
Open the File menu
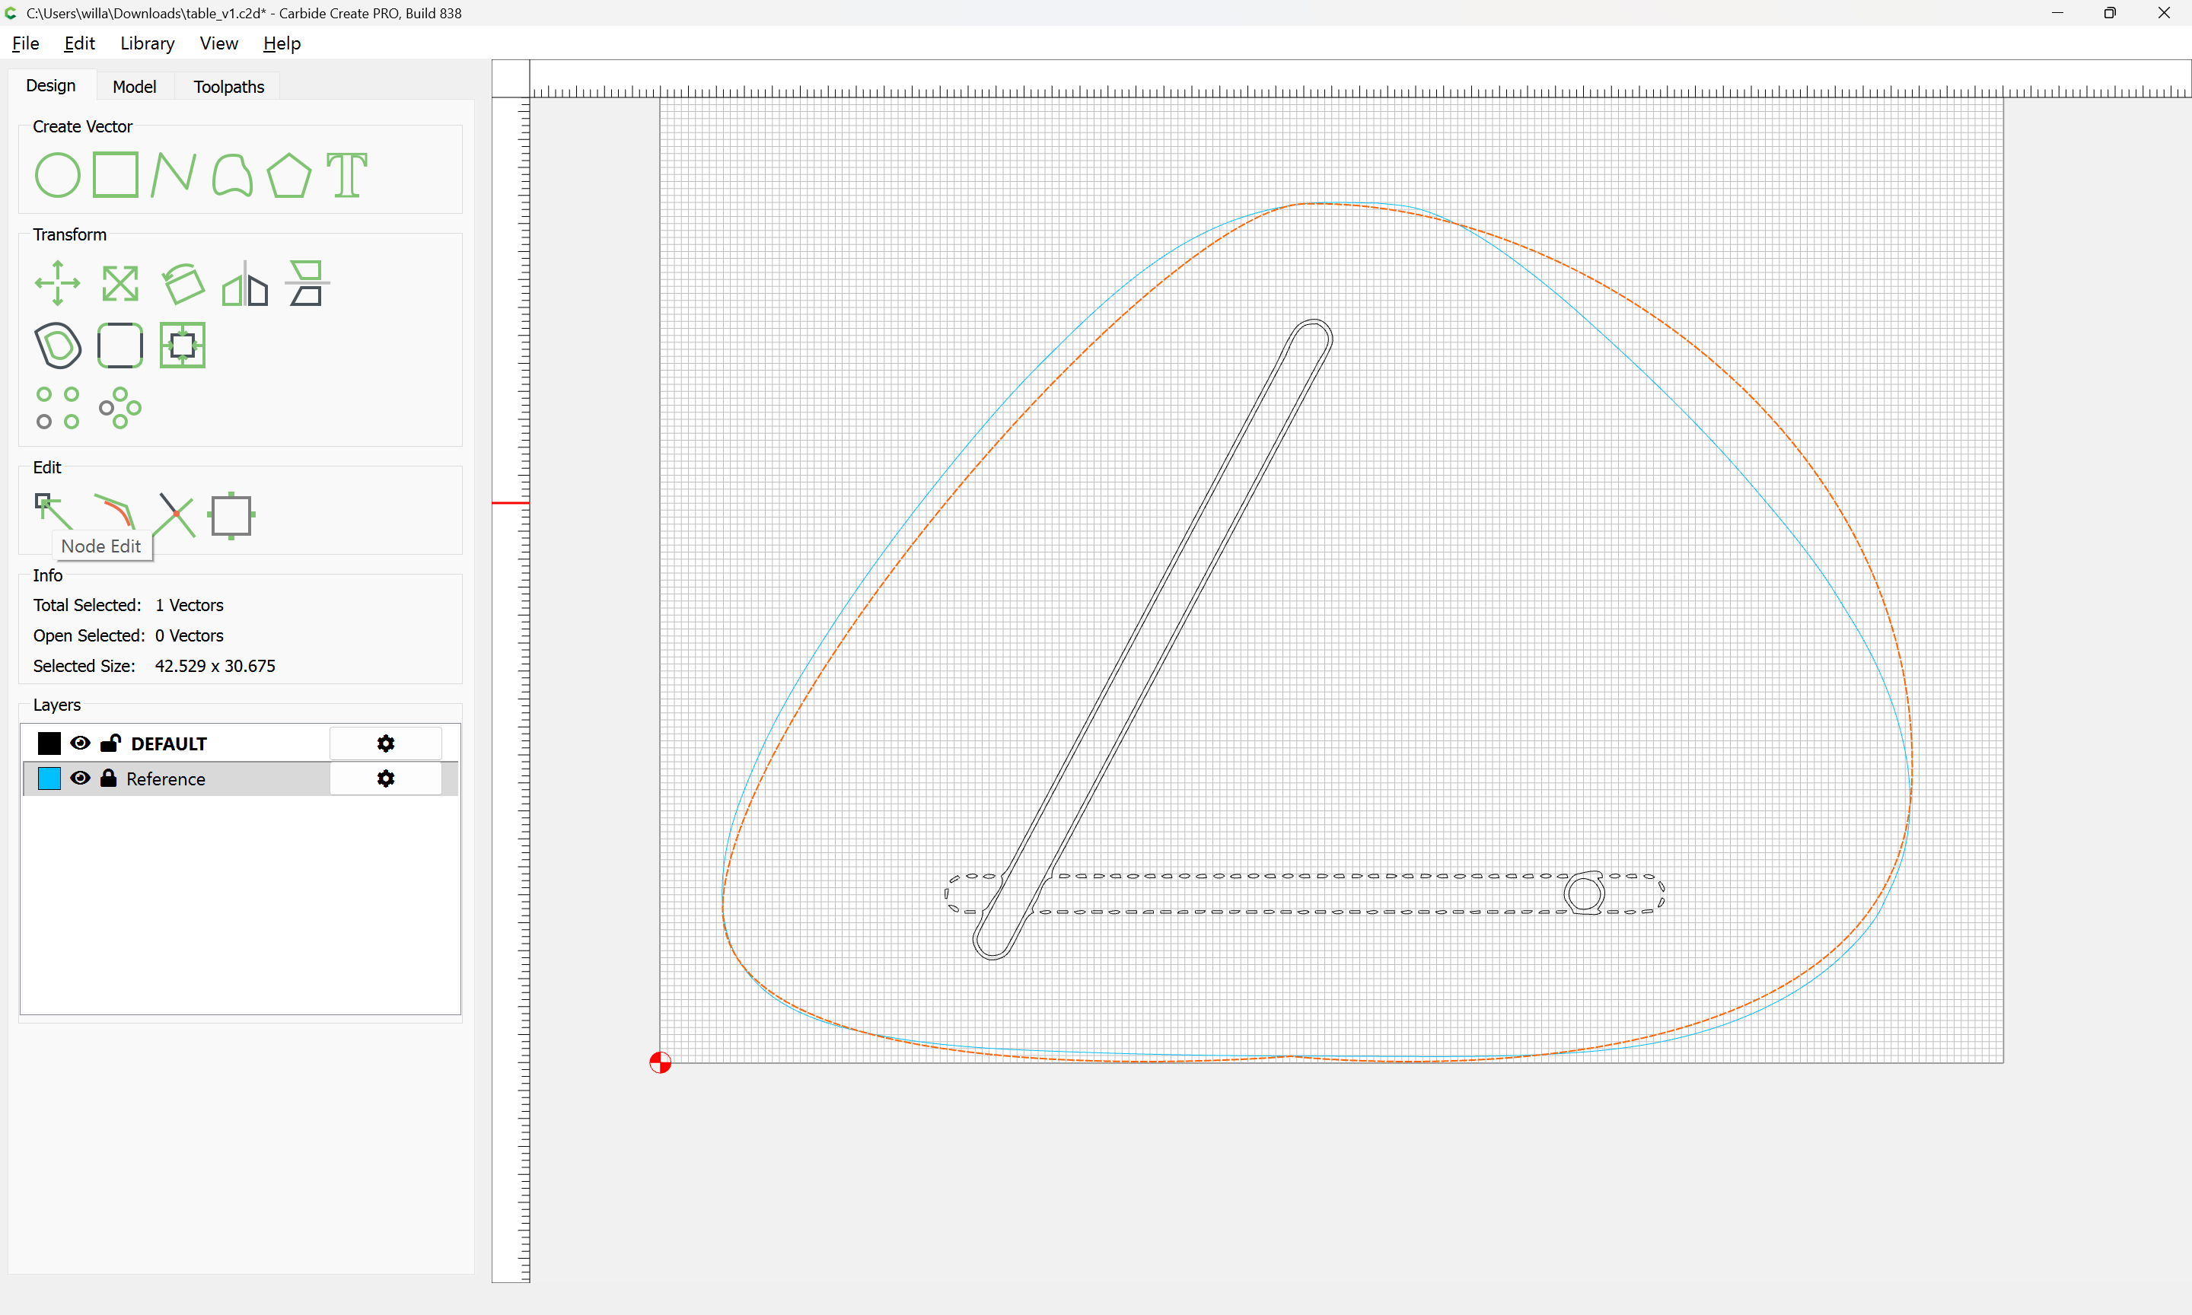coord(25,43)
